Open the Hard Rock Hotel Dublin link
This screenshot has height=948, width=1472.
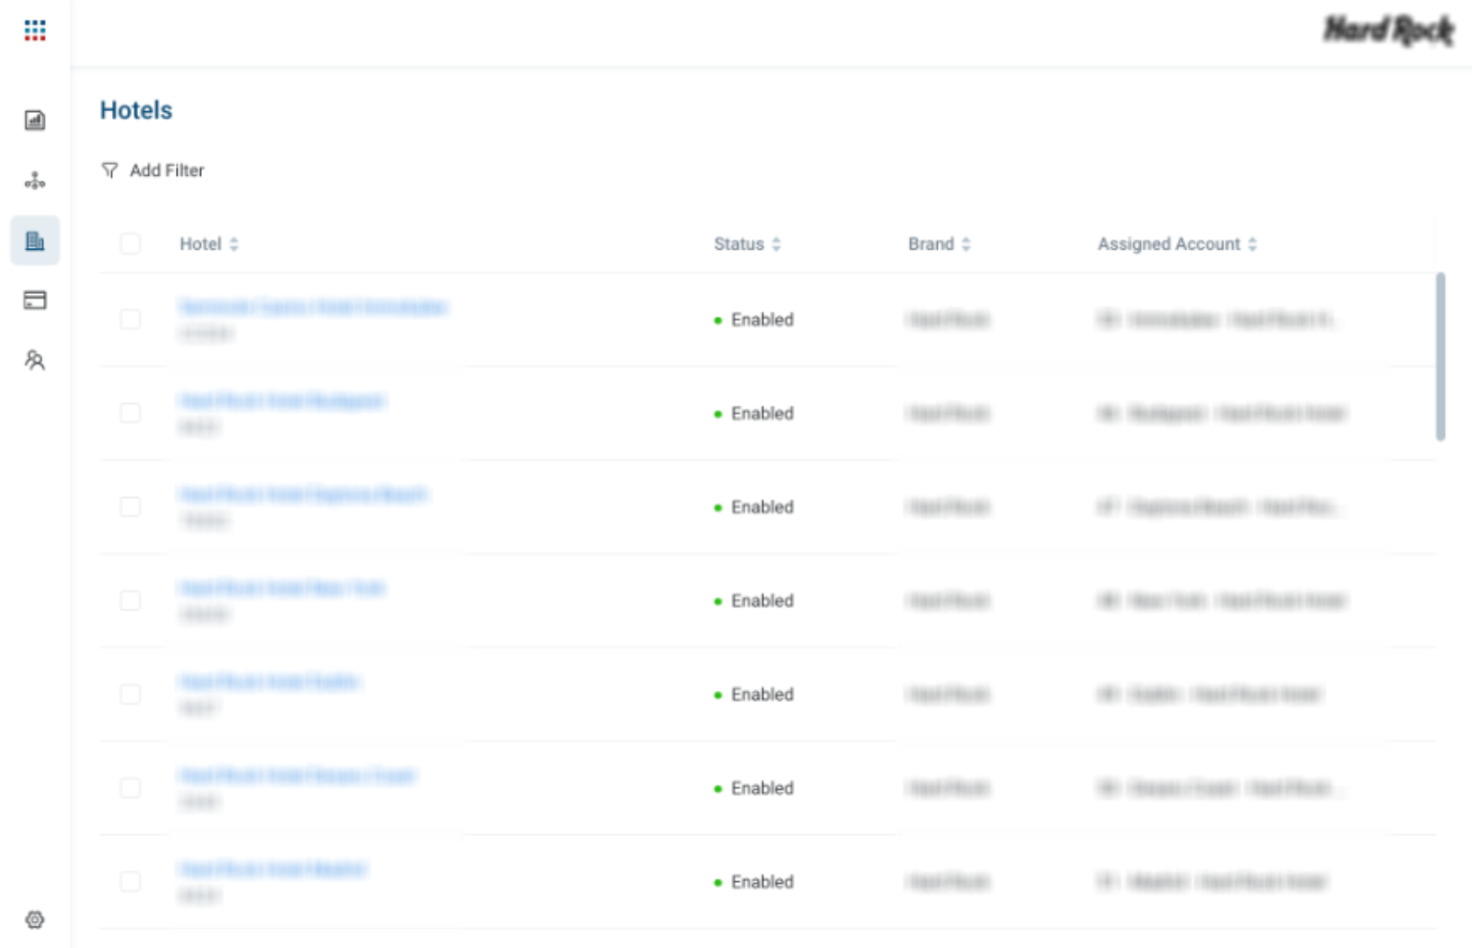click(270, 682)
